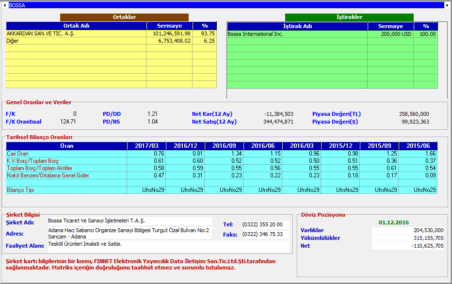This screenshot has height=284, width=452.
Task: Select the Nakit Benzeri/Ortalama Genel Gider row label
Action: coord(48,175)
